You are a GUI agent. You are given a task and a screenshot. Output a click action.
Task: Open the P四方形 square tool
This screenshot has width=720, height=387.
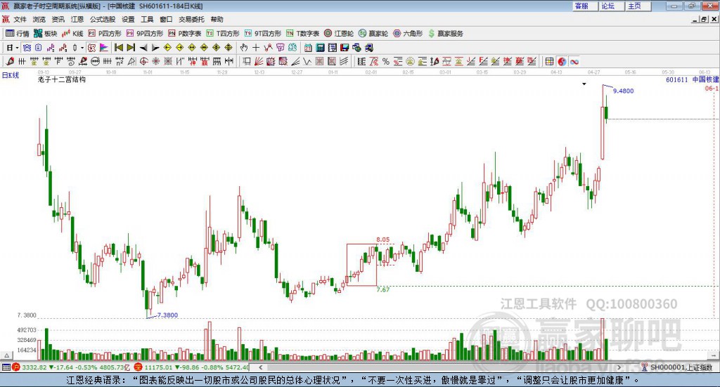pos(105,34)
